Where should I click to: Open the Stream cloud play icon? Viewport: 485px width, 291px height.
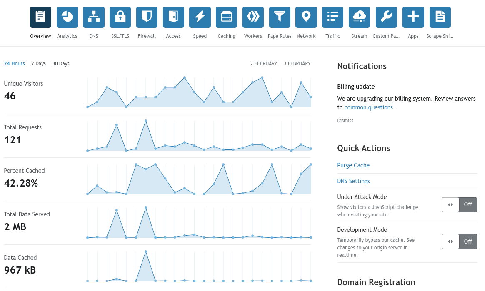coord(360,17)
